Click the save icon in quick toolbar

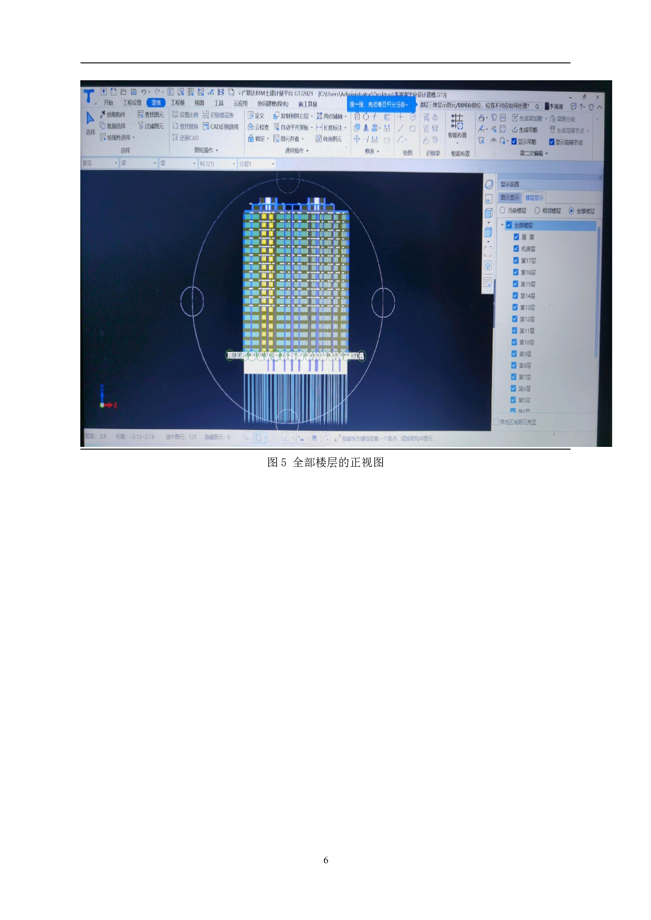[133, 92]
